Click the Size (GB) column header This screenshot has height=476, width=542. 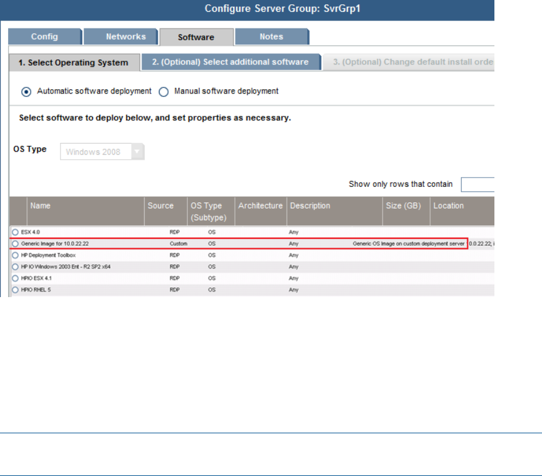coord(403,206)
